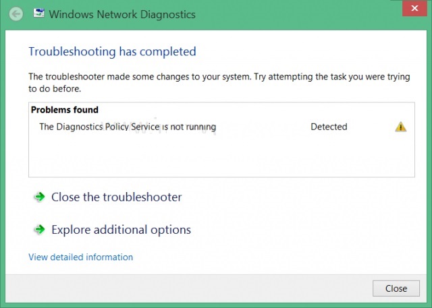This screenshot has width=432, height=308.
Task: Click the Problems found heading
Action: click(65, 110)
